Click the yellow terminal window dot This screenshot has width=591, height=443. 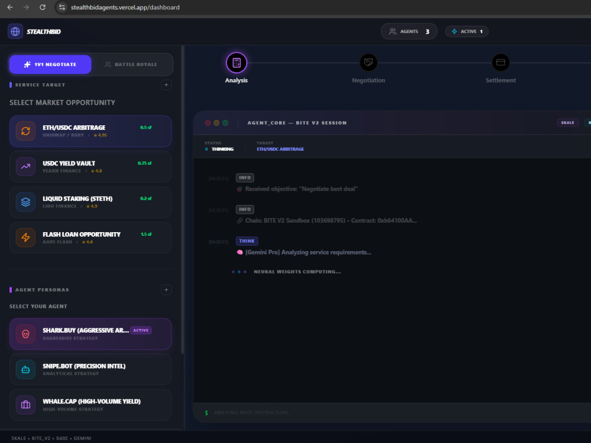216,123
